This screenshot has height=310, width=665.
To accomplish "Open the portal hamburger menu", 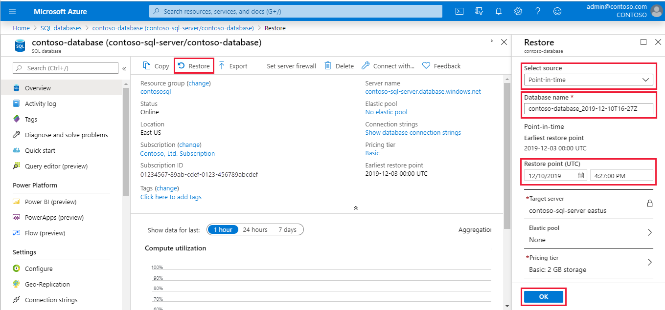I will tap(13, 11).
